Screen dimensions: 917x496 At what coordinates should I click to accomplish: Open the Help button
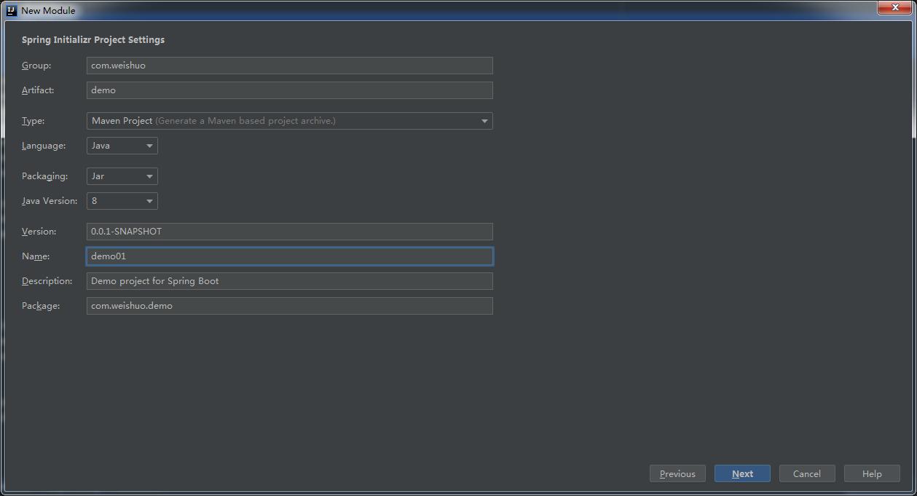(x=872, y=473)
